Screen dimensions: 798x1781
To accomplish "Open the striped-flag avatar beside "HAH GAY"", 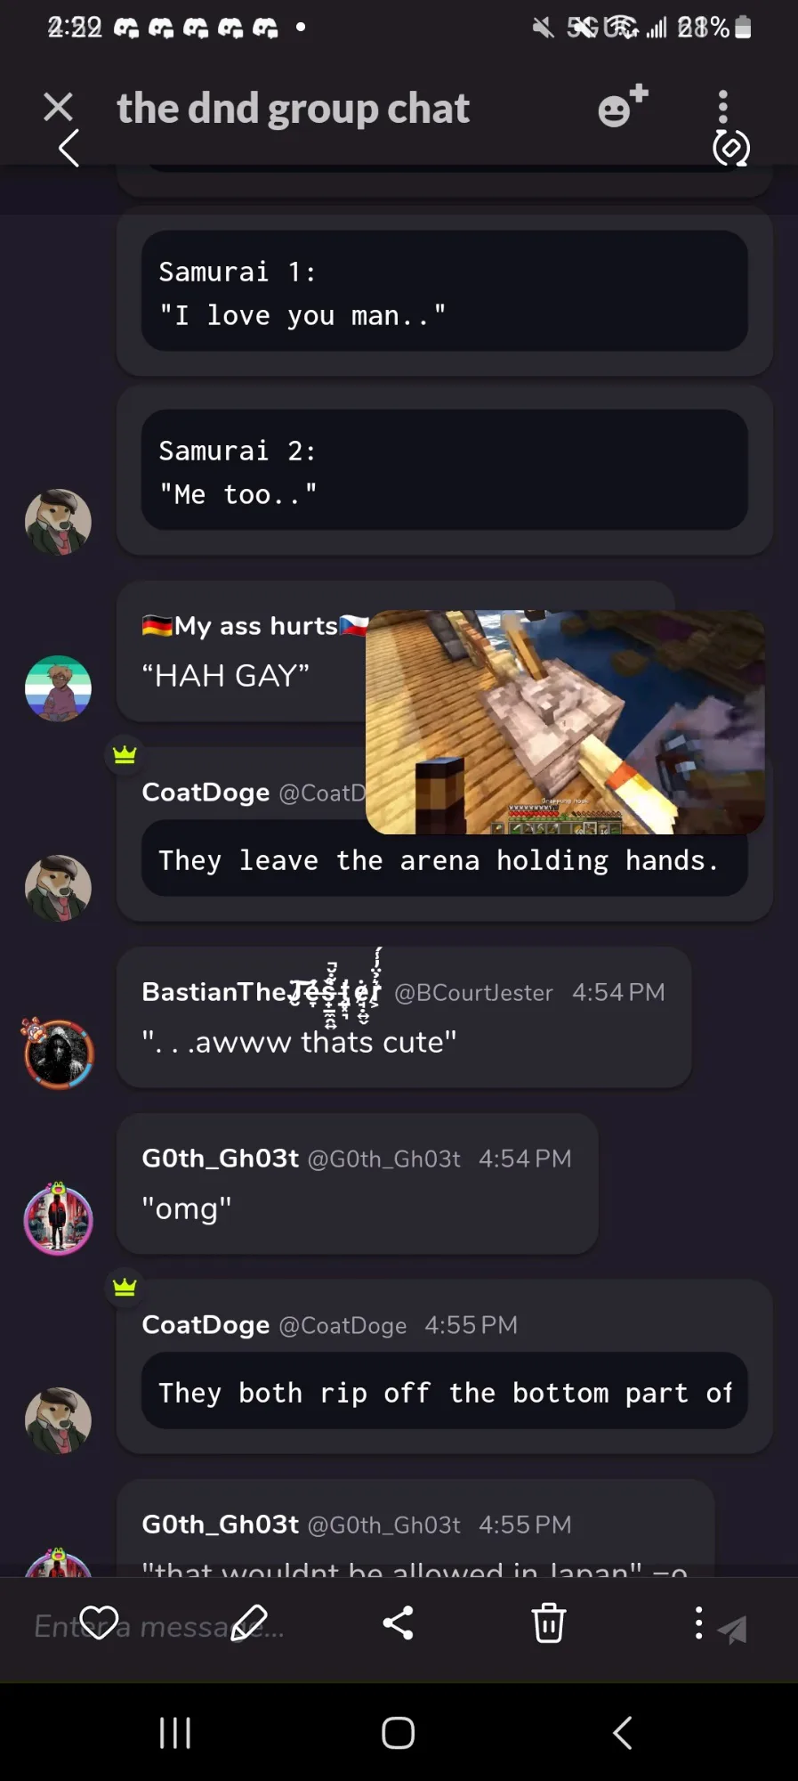I will click(x=58, y=688).
